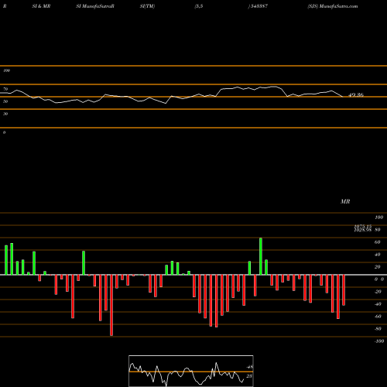Click the last red bar on the right

pyautogui.click(x=344, y=290)
